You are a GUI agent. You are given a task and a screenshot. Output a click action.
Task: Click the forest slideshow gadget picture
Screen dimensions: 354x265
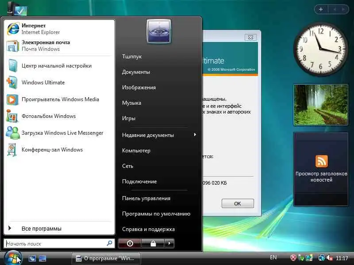pos(320,105)
